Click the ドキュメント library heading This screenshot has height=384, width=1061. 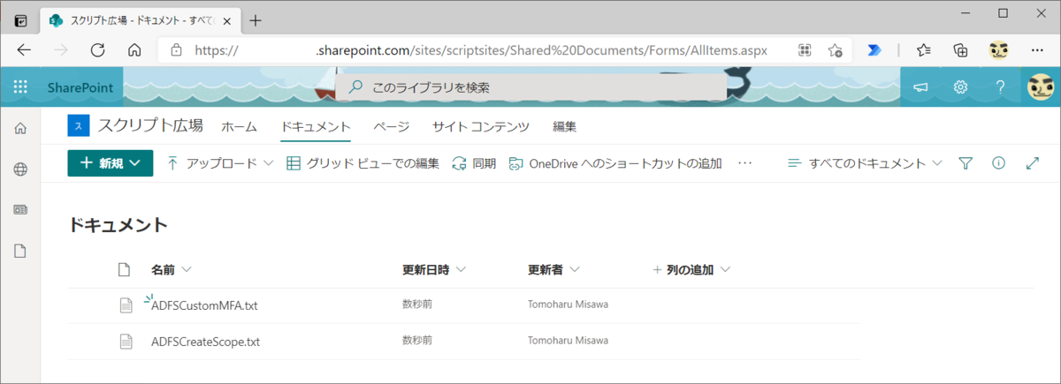click(x=118, y=224)
